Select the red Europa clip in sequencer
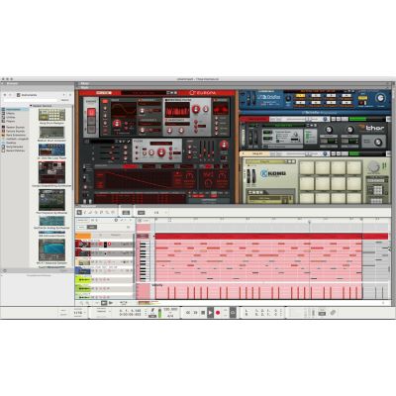 coord(258,237)
